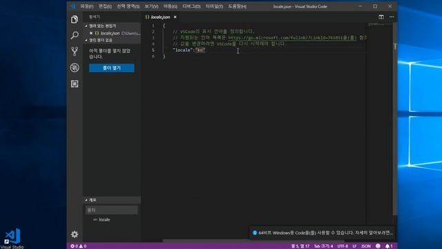Select locale item in outline tree
The height and width of the screenshot is (249, 442).
[104, 219]
